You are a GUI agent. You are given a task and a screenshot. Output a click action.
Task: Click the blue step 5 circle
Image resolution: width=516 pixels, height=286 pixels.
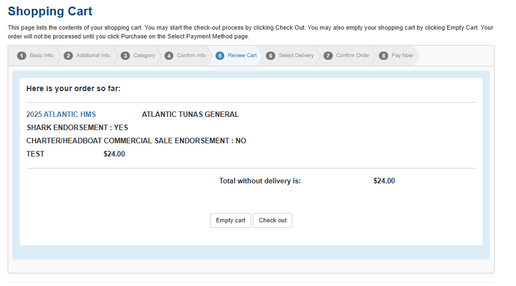(220, 56)
